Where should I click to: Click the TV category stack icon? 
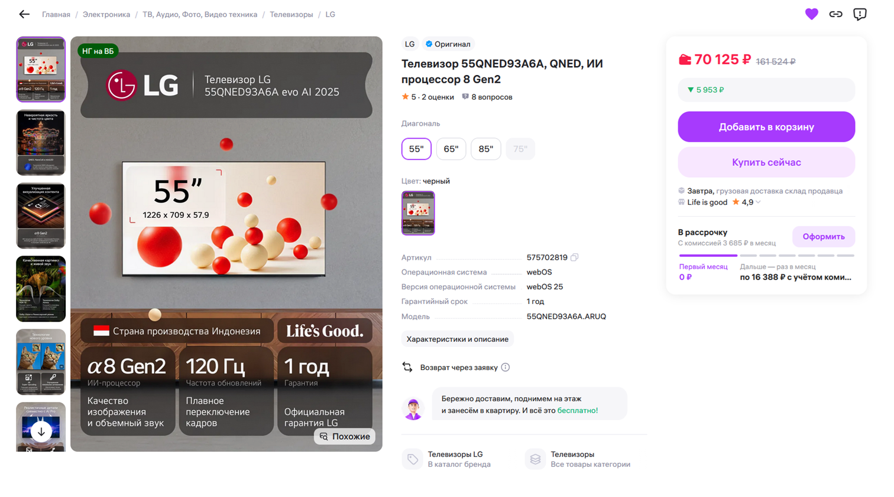[x=535, y=459]
